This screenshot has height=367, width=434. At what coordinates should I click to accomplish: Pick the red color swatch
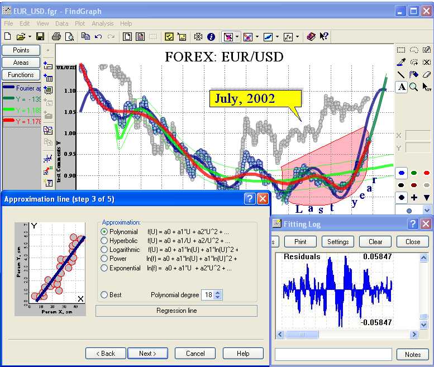[x=427, y=173]
